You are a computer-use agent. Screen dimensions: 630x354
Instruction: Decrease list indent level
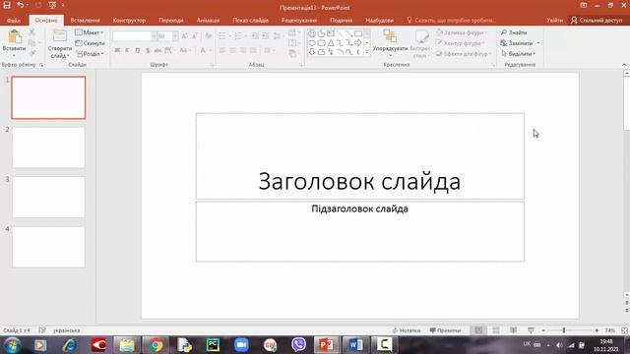(255, 36)
